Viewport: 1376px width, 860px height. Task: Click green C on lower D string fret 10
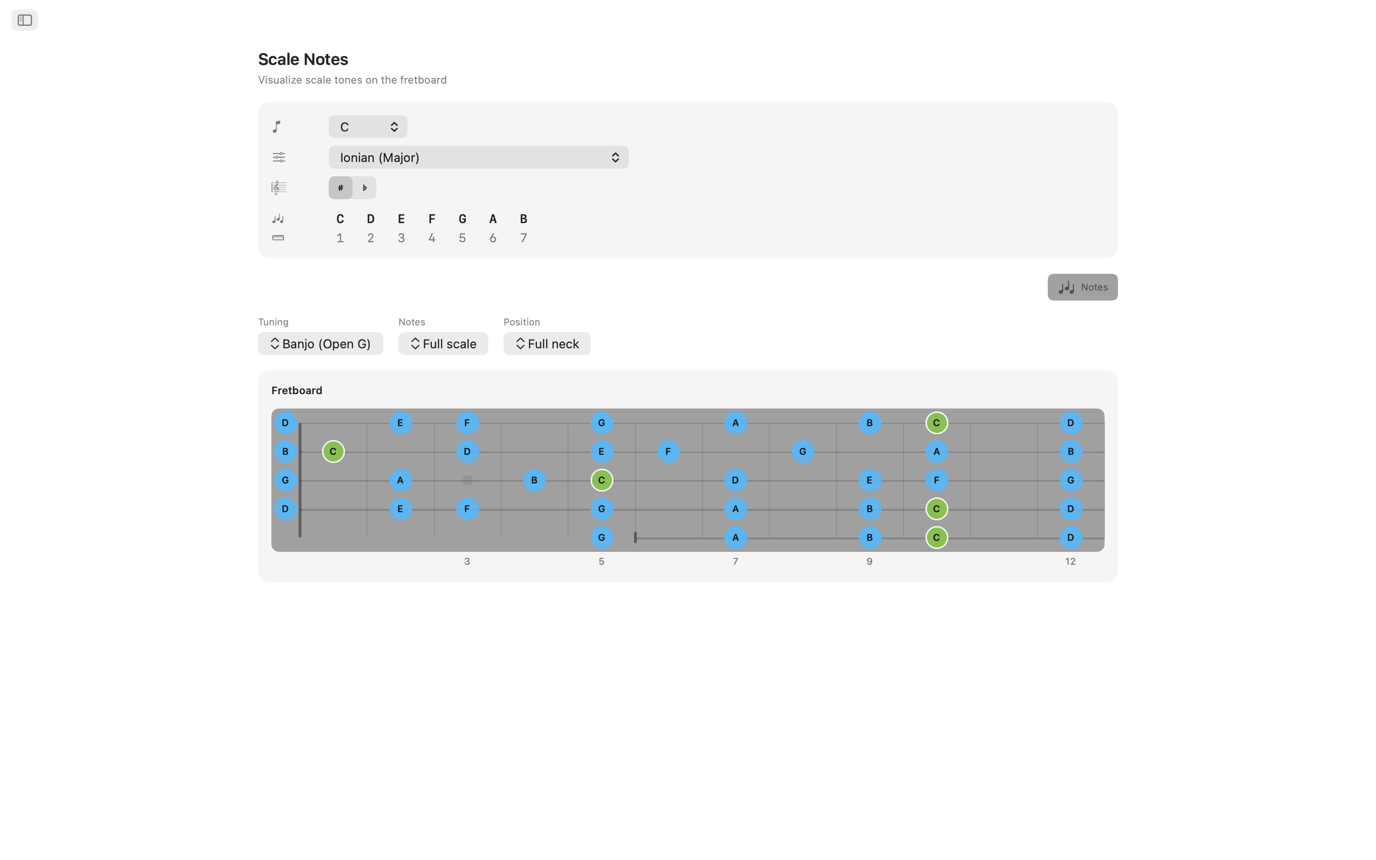pos(936,508)
